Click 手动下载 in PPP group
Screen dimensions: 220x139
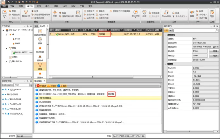tap(202, 18)
